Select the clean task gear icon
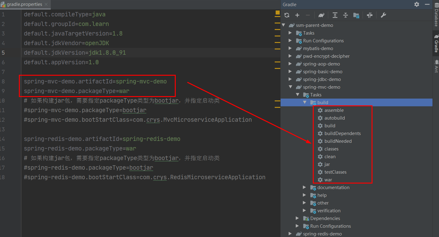This screenshot has width=439, height=237. pyautogui.click(x=320, y=157)
